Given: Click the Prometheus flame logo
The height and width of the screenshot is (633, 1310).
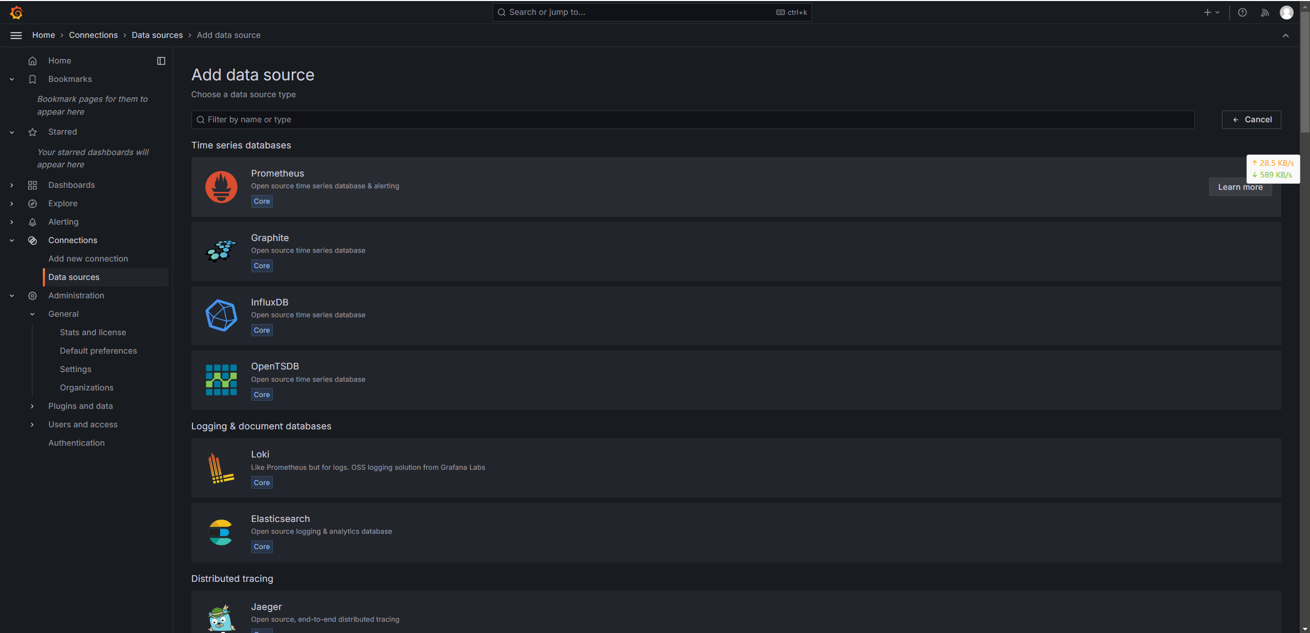Looking at the screenshot, I should pos(221,187).
